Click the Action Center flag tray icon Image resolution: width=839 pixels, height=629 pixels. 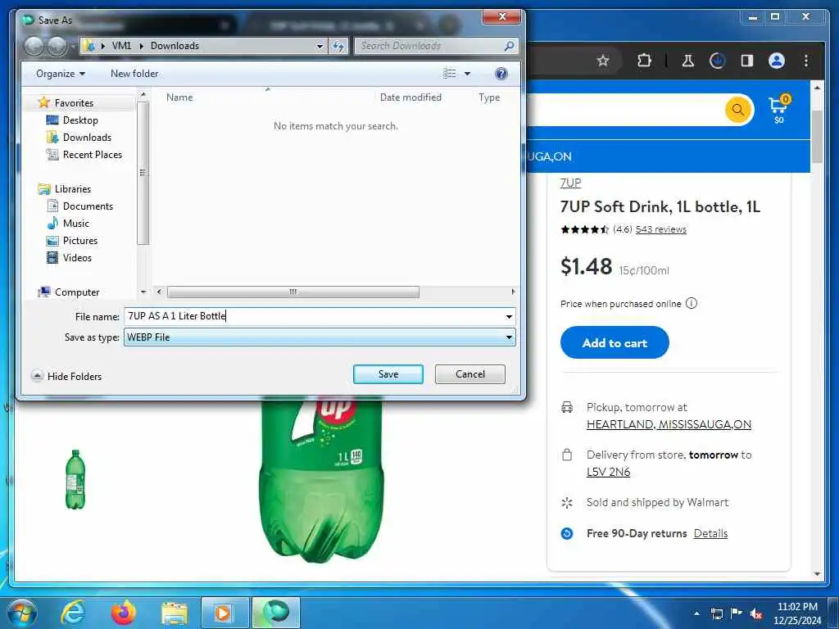pyautogui.click(x=737, y=613)
